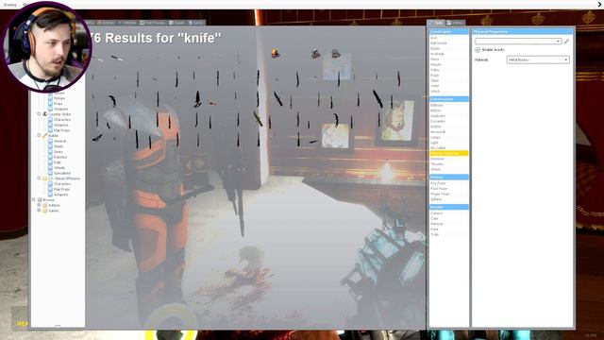The width and height of the screenshot is (604, 340).
Task: Collapse the Builder tree node
Action: 39,135
